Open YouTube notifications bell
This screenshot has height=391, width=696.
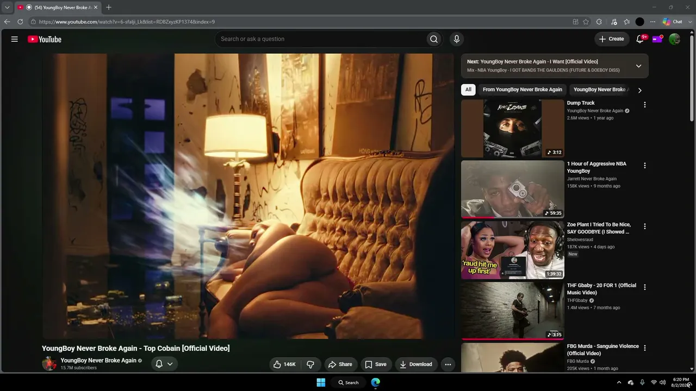pyautogui.click(x=640, y=39)
